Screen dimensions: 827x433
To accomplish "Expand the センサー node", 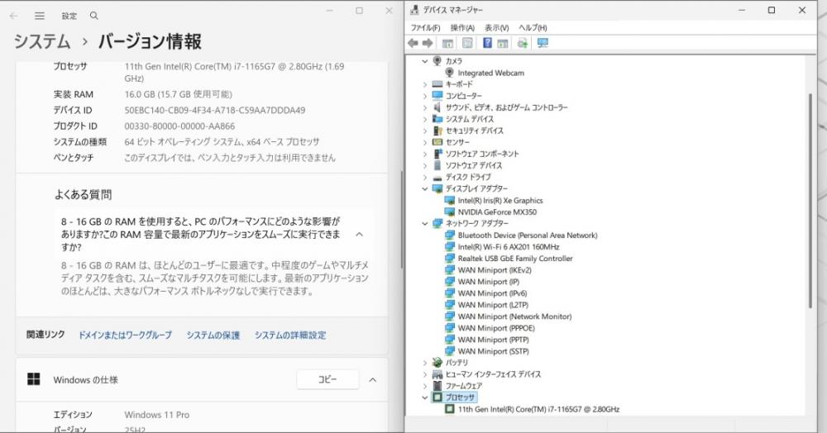I will click(x=425, y=142).
